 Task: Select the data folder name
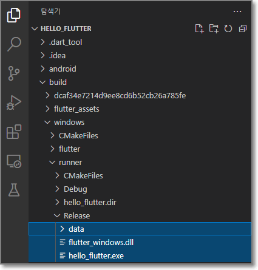tap(76, 229)
